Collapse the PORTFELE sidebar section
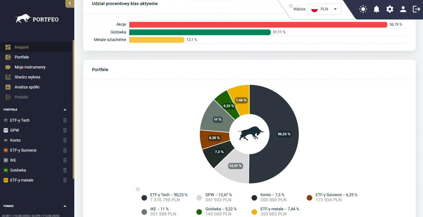 point(65,110)
